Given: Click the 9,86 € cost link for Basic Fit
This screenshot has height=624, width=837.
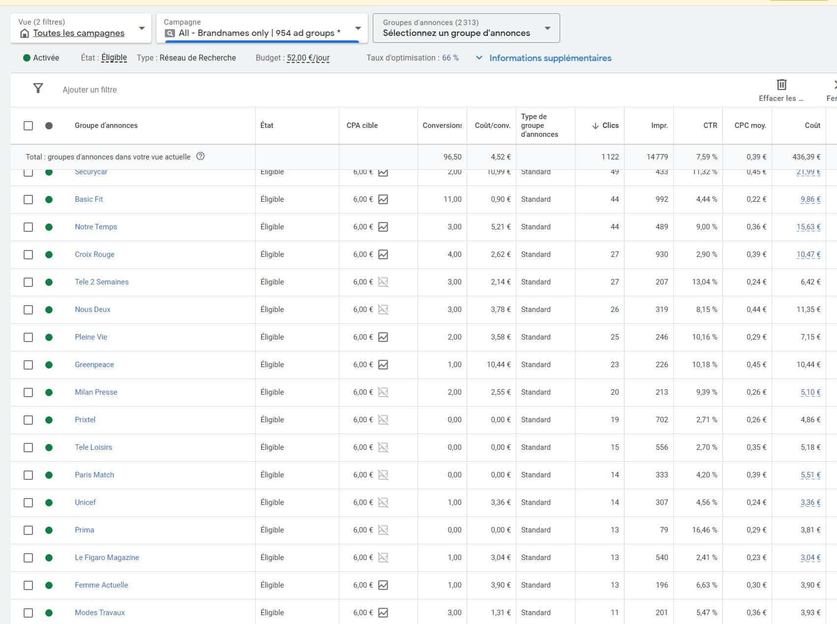Looking at the screenshot, I should pyautogui.click(x=810, y=199).
